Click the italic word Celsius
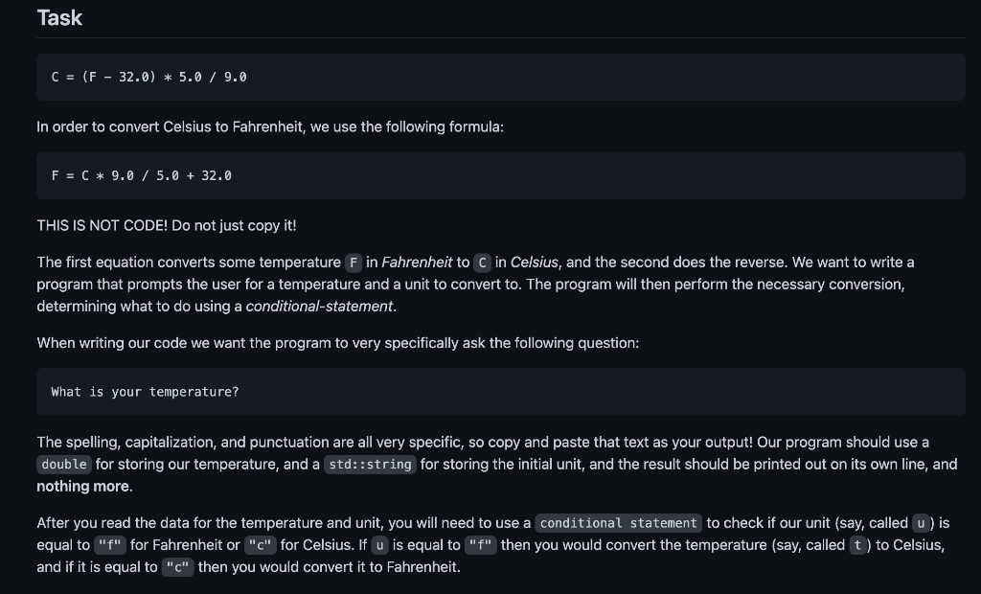This screenshot has height=594, width=981. click(x=535, y=263)
